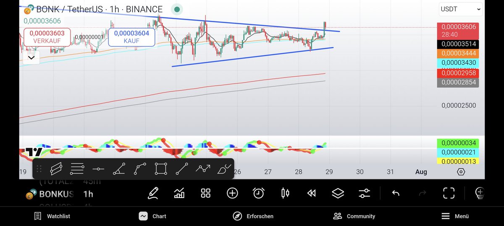Screen dimensions: 504x226
Task: Tap the green market status indicator
Action: tap(177, 9)
